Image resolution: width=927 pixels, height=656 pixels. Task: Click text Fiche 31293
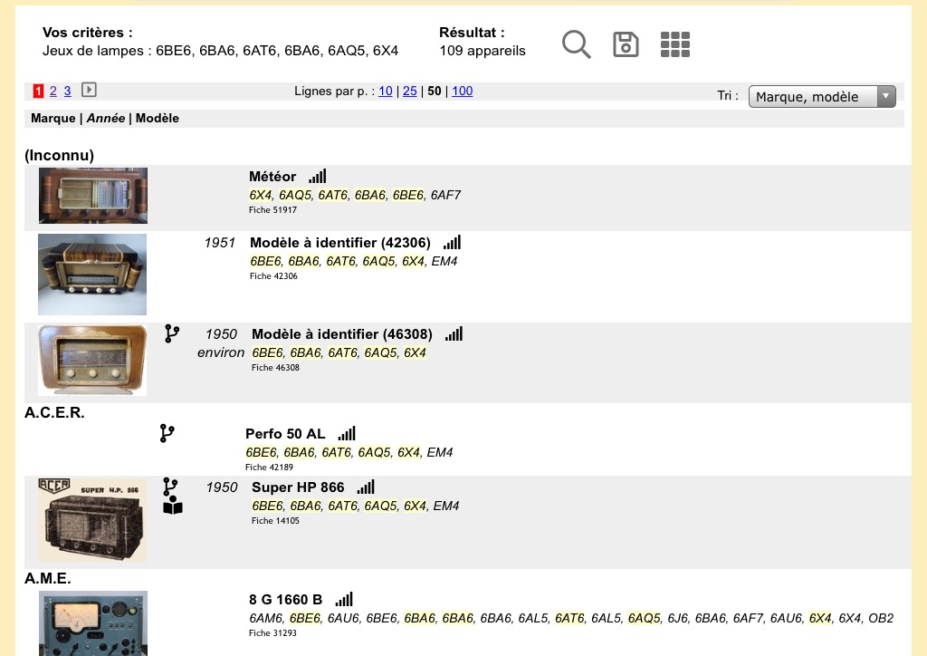272,633
